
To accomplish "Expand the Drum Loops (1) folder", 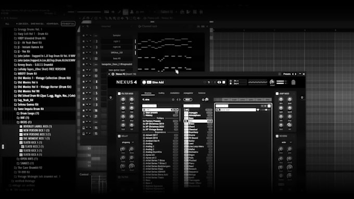I will 28,113.
